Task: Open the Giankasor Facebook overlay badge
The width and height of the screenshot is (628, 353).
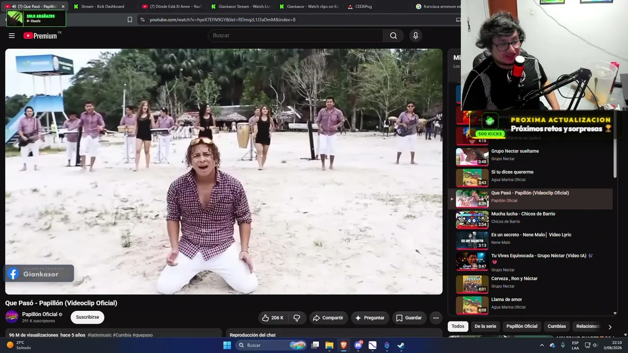Action: click(39, 274)
